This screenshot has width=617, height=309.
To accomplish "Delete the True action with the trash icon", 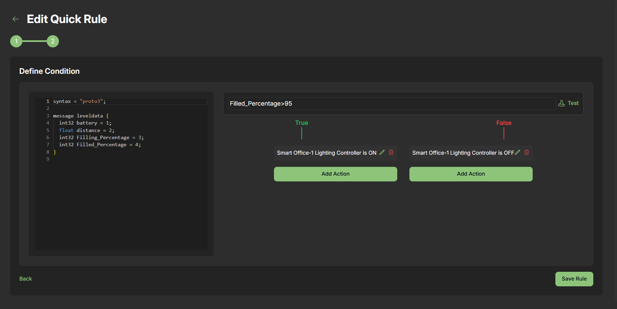I will point(391,152).
